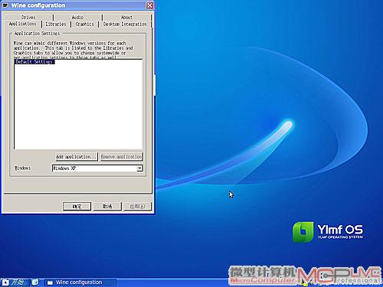Open Desktop Integration tab

[125, 24]
